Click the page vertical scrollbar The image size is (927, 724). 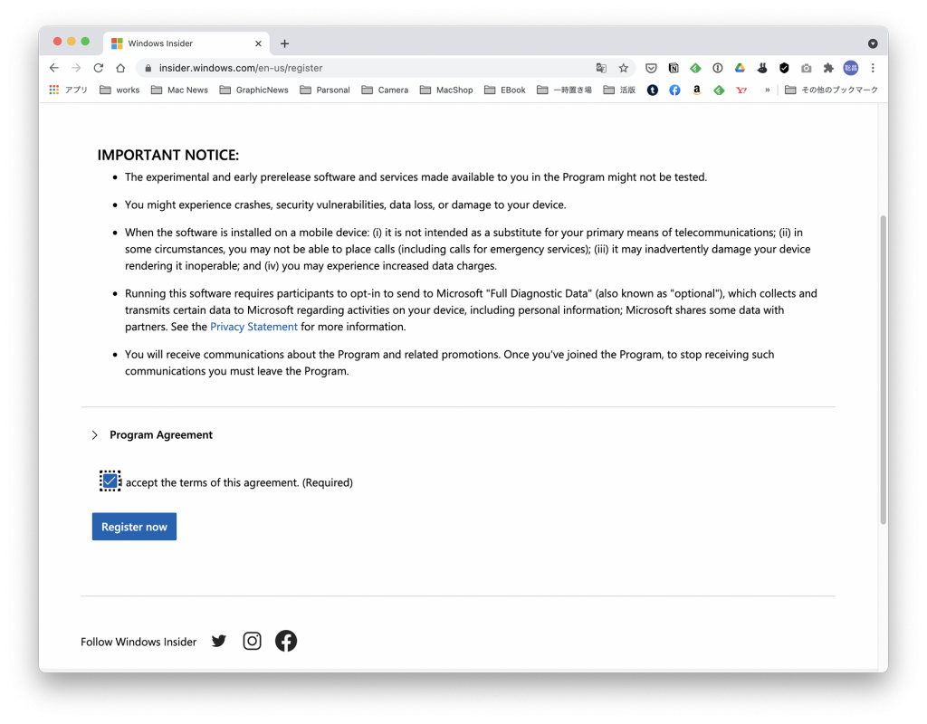pos(883,369)
